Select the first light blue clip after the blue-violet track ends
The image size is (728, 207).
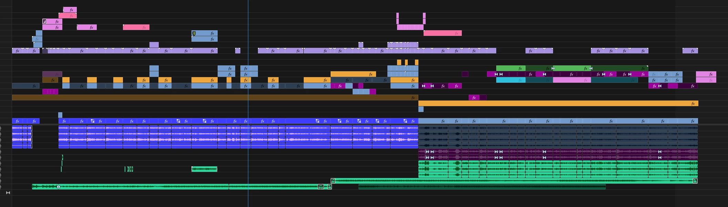(x=433, y=121)
